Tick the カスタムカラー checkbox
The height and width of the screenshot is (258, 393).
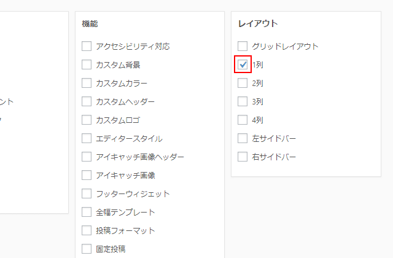[87, 83]
